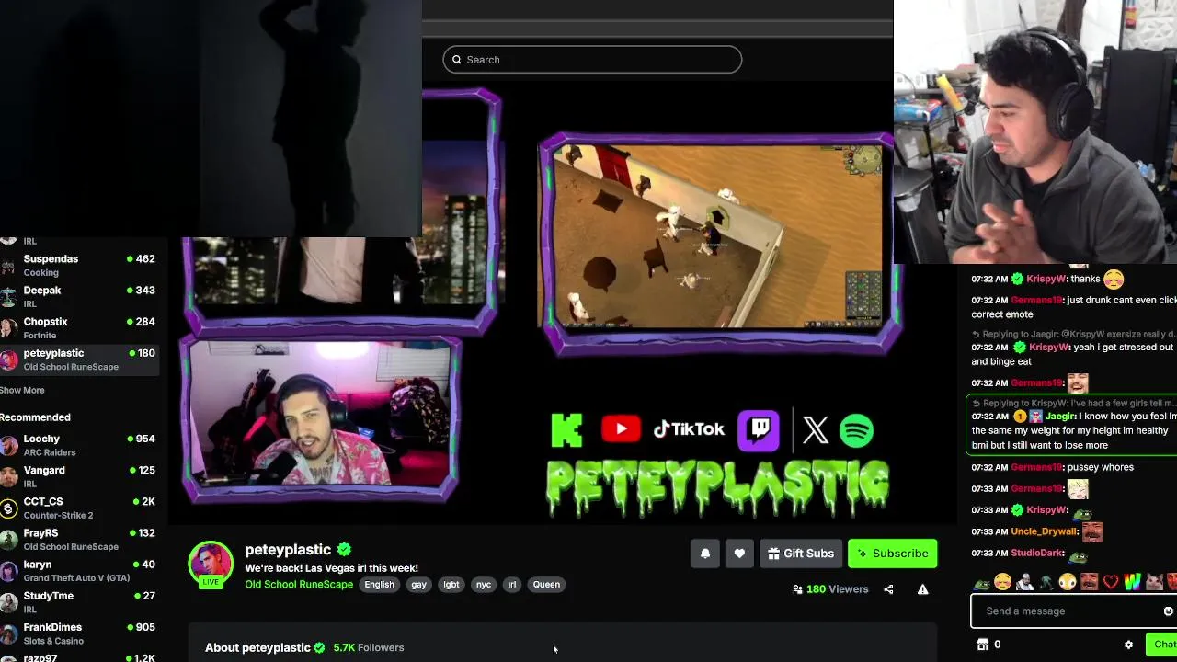Click the irl tag
The image size is (1177, 662).
pos(512,585)
